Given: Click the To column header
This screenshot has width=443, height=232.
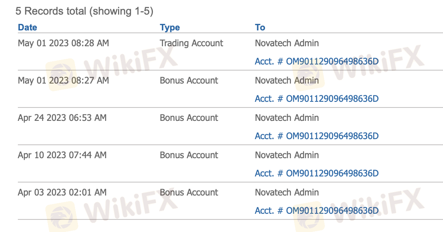Looking at the screenshot, I should [260, 28].
